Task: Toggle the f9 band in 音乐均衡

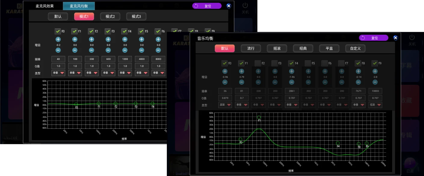Action: point(375,63)
